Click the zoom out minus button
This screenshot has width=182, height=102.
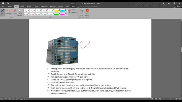click(x=163, y=99)
